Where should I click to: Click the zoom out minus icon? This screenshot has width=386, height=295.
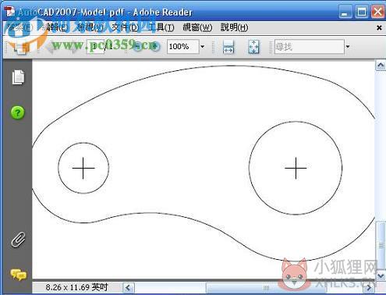(138, 47)
